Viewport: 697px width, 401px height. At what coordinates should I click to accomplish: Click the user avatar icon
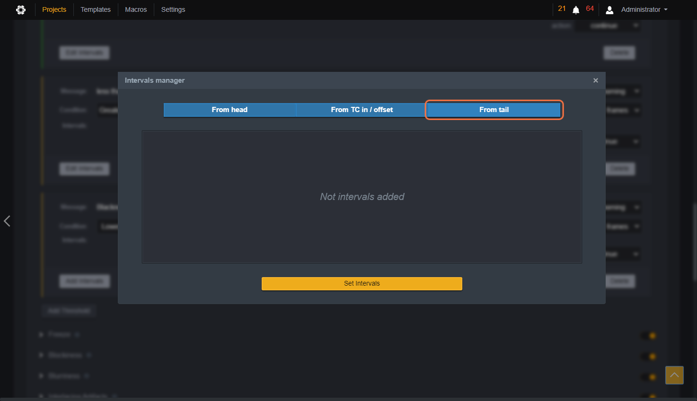610,10
